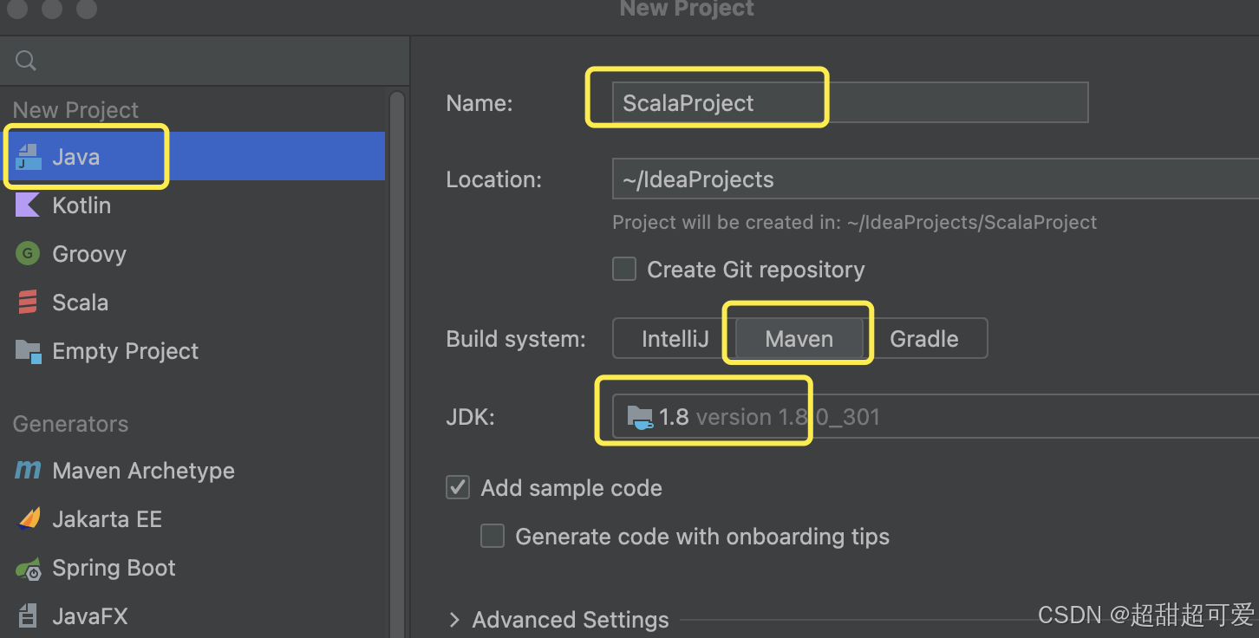This screenshot has height=638, width=1259.
Task: Select Scala in project type list
Action: tap(194, 303)
